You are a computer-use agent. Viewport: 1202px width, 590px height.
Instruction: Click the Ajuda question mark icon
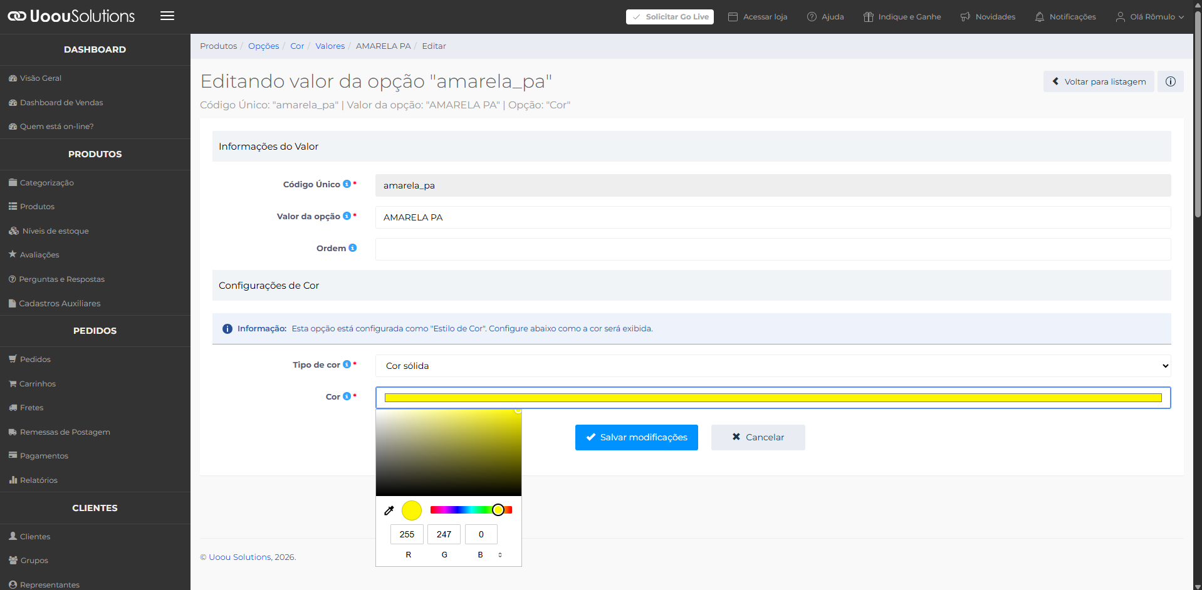[812, 17]
